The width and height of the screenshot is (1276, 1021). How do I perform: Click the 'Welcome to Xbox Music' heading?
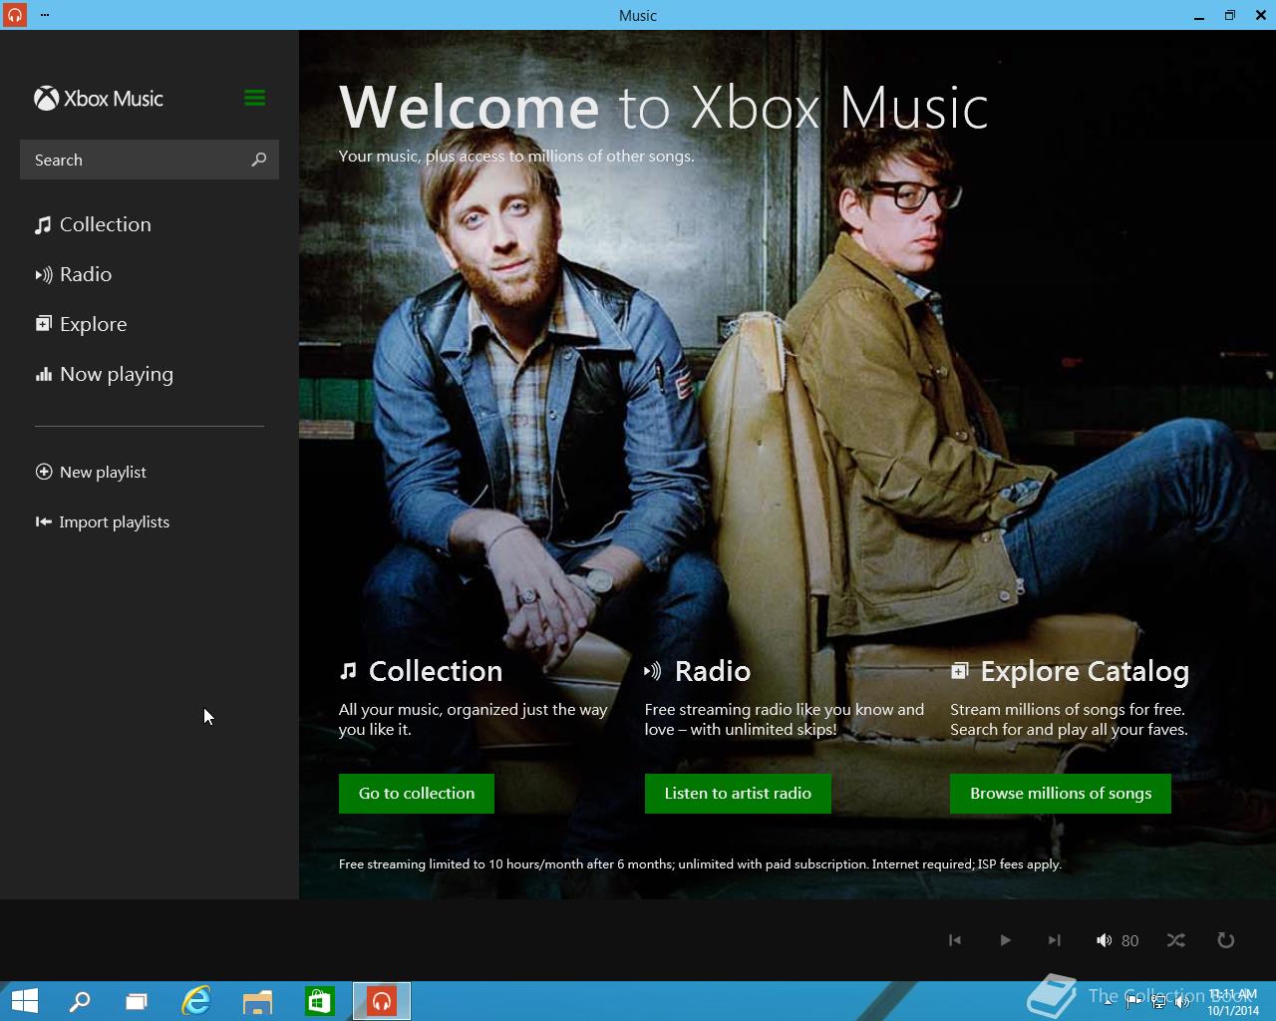pos(664,107)
